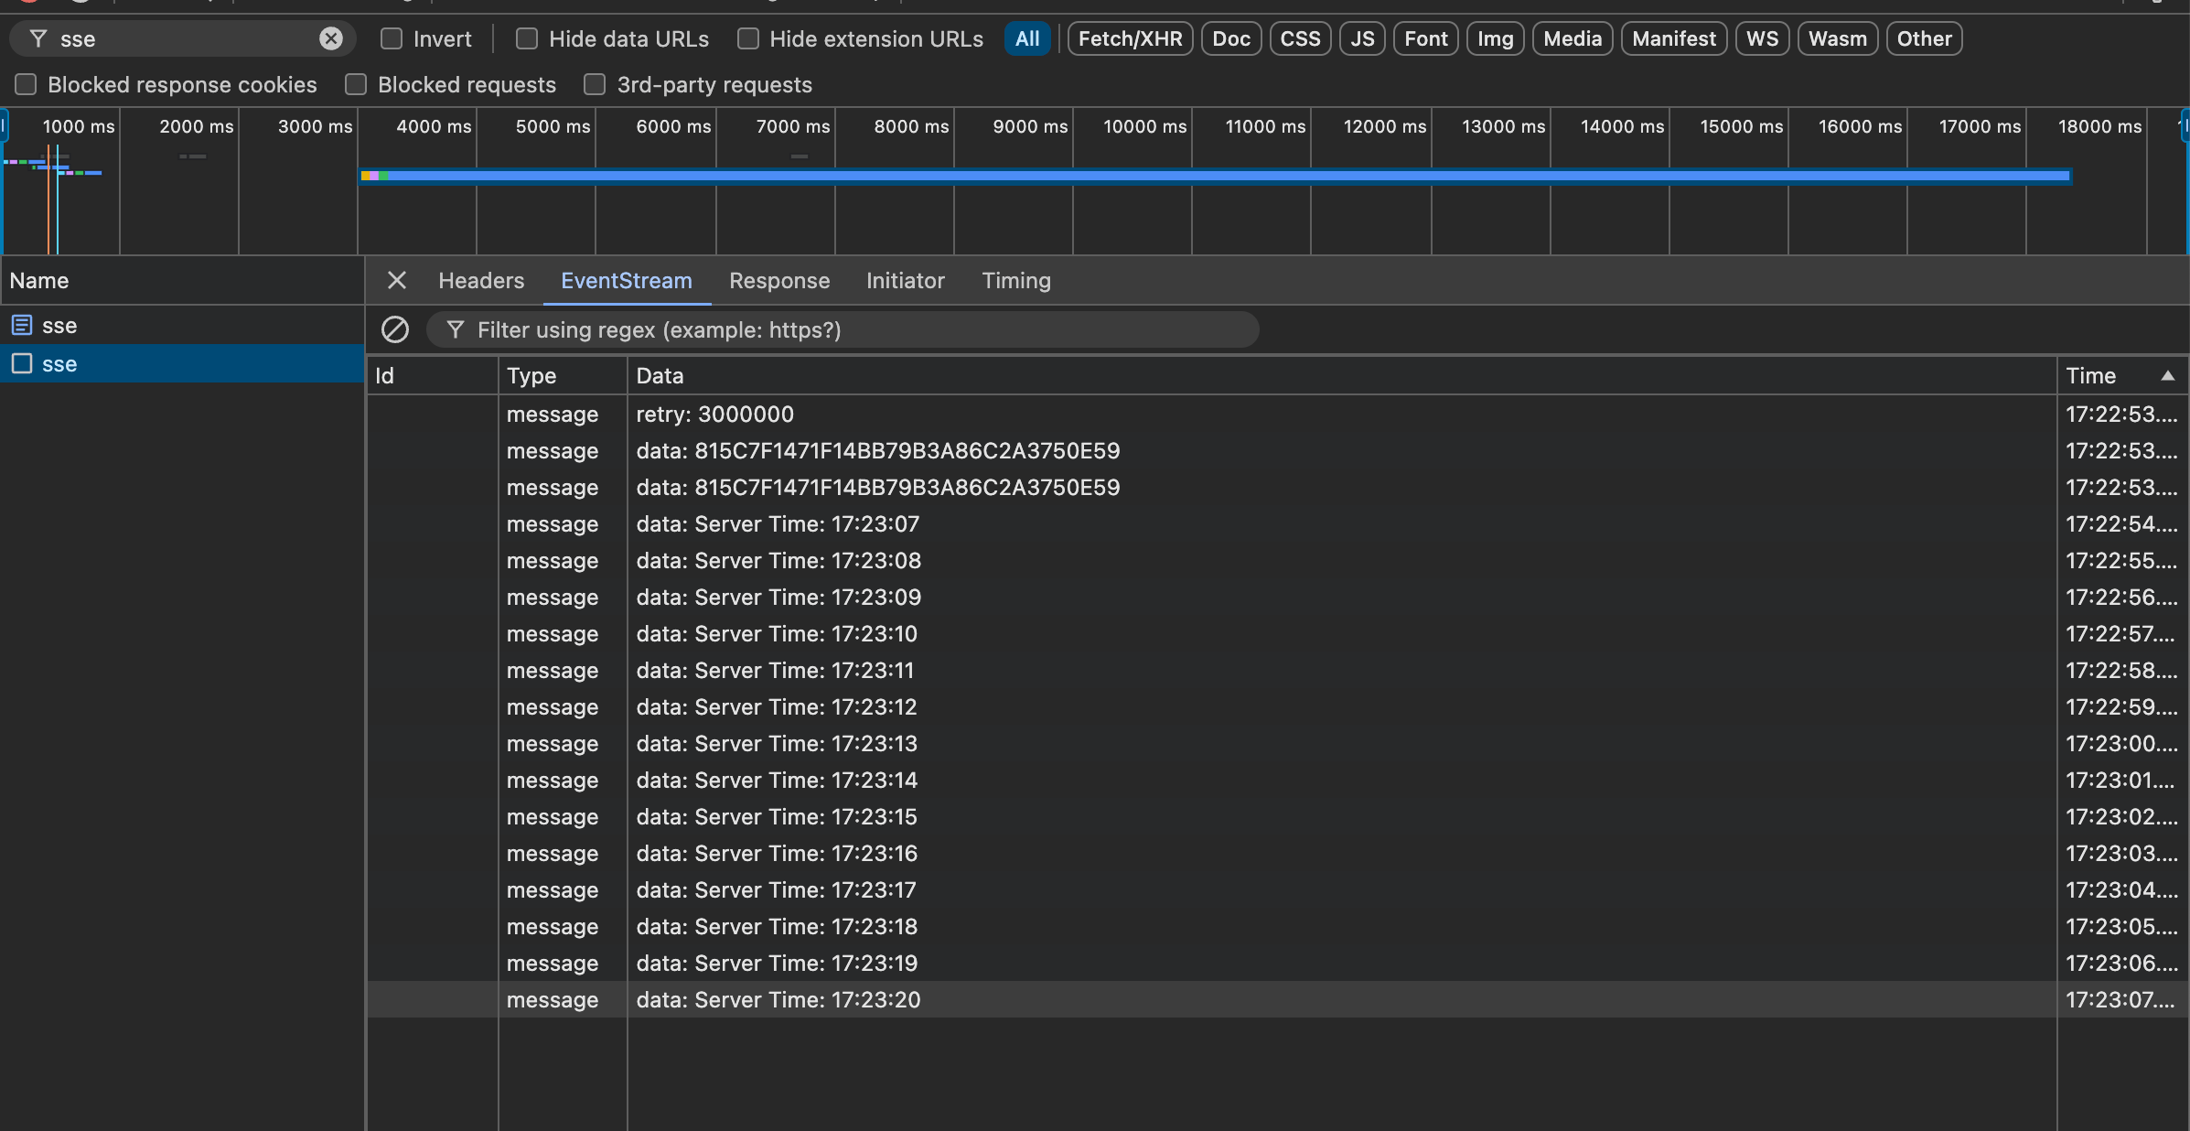
Task: Select the Doc request type filter
Action: pyautogui.click(x=1230, y=38)
